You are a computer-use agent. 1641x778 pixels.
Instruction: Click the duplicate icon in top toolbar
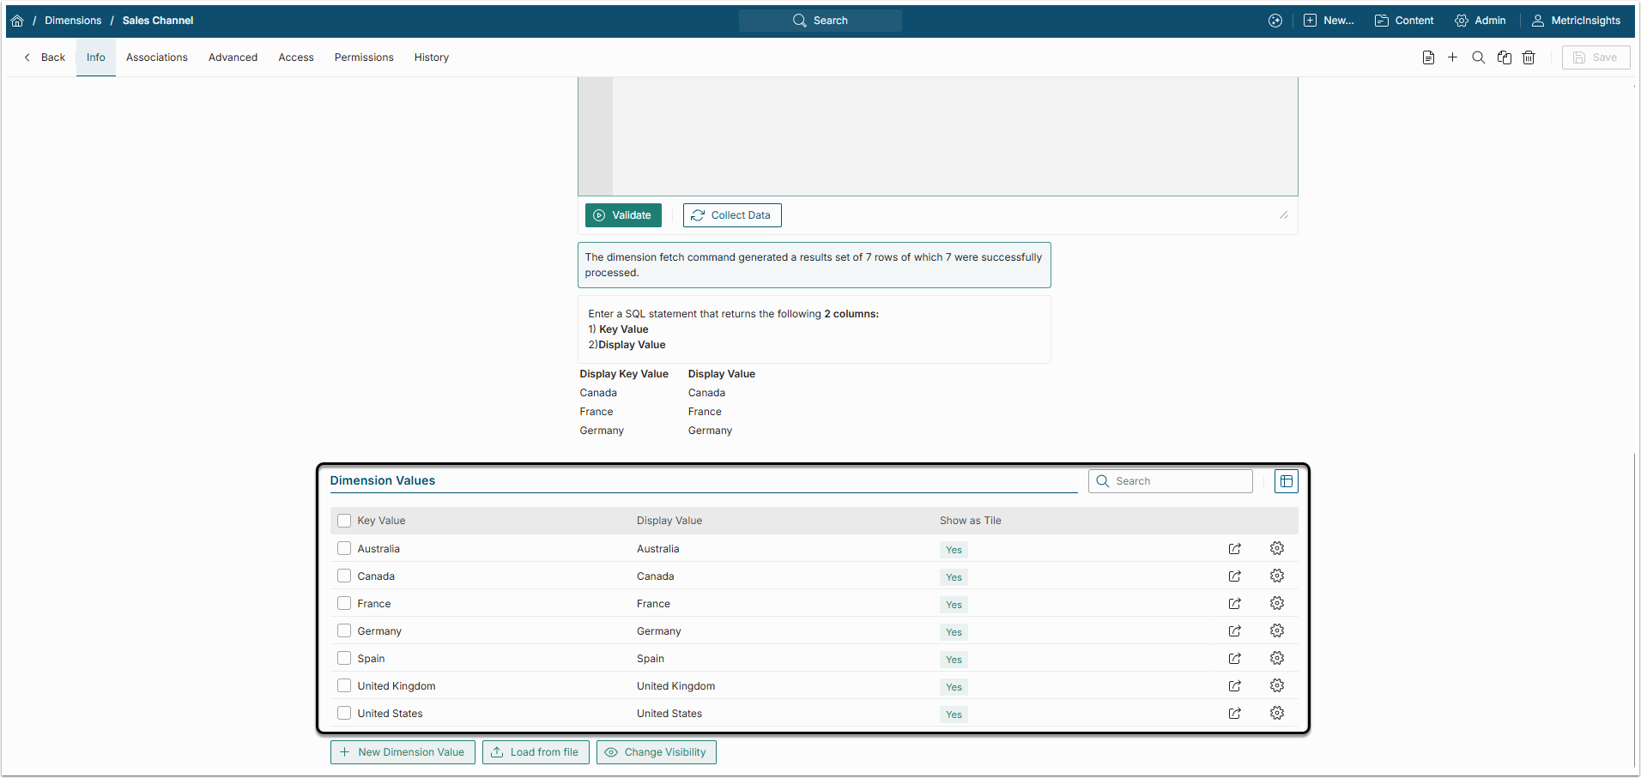click(x=1504, y=57)
